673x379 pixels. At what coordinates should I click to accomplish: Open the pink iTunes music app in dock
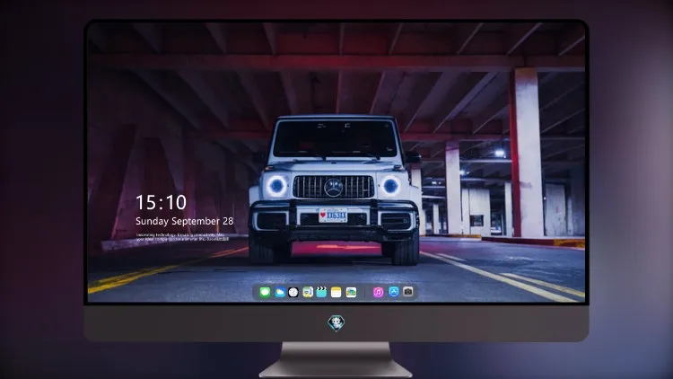378,292
